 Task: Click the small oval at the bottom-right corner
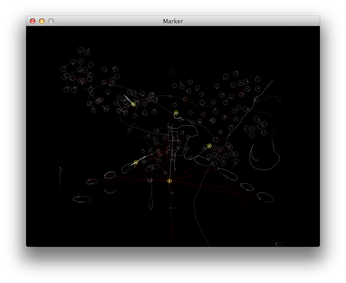tap(279, 244)
